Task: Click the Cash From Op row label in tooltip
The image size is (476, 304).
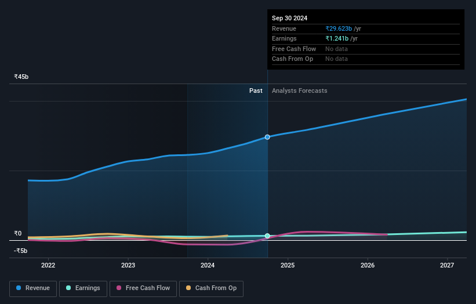Action: click(292, 59)
